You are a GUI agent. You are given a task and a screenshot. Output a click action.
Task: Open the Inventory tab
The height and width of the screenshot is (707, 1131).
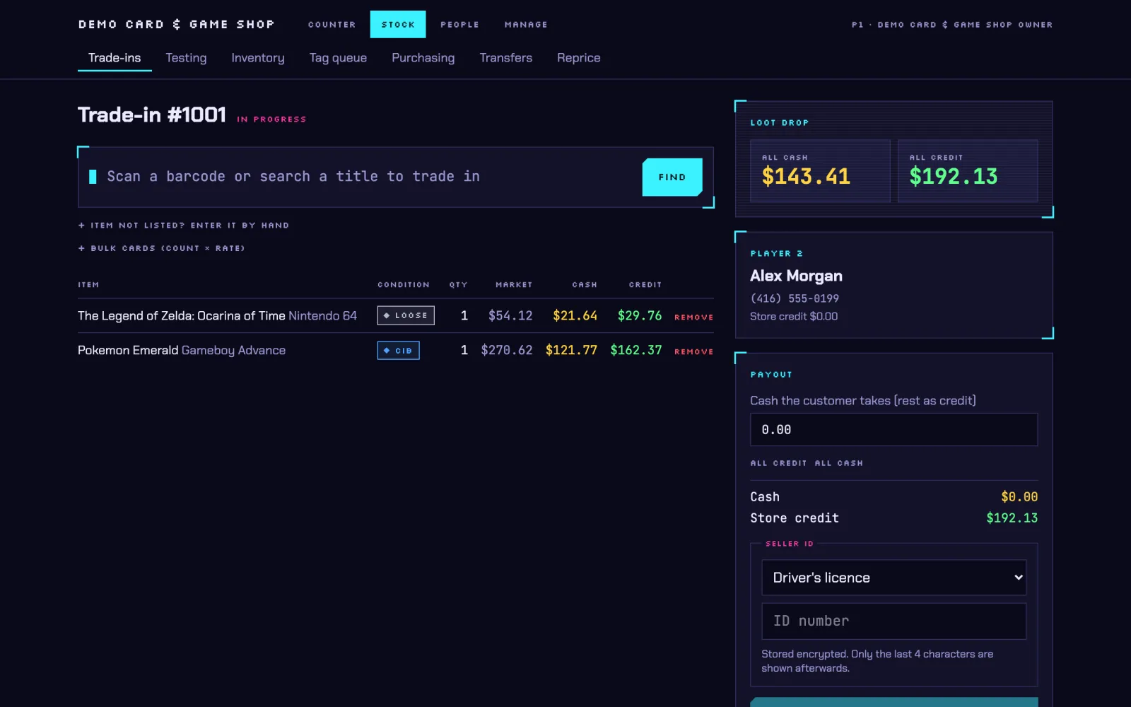[x=258, y=58]
